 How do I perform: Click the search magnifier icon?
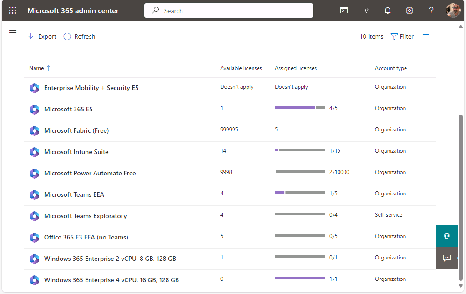tap(155, 11)
